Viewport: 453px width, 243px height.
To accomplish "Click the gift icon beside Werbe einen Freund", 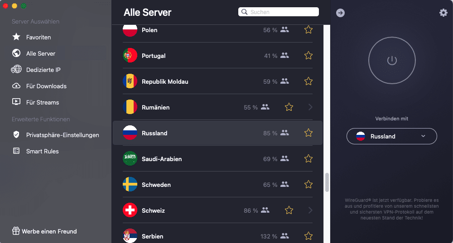I will [x=16, y=231].
